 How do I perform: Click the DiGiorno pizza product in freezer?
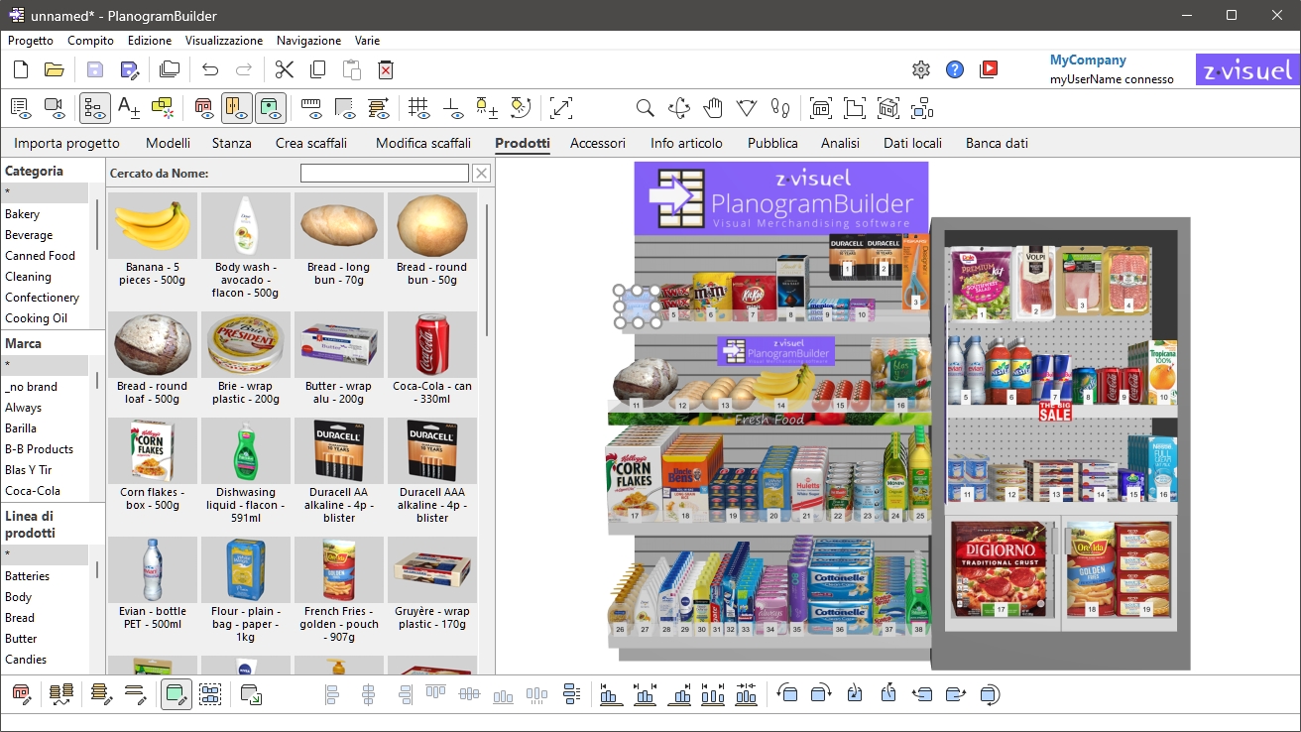[x=1002, y=570]
